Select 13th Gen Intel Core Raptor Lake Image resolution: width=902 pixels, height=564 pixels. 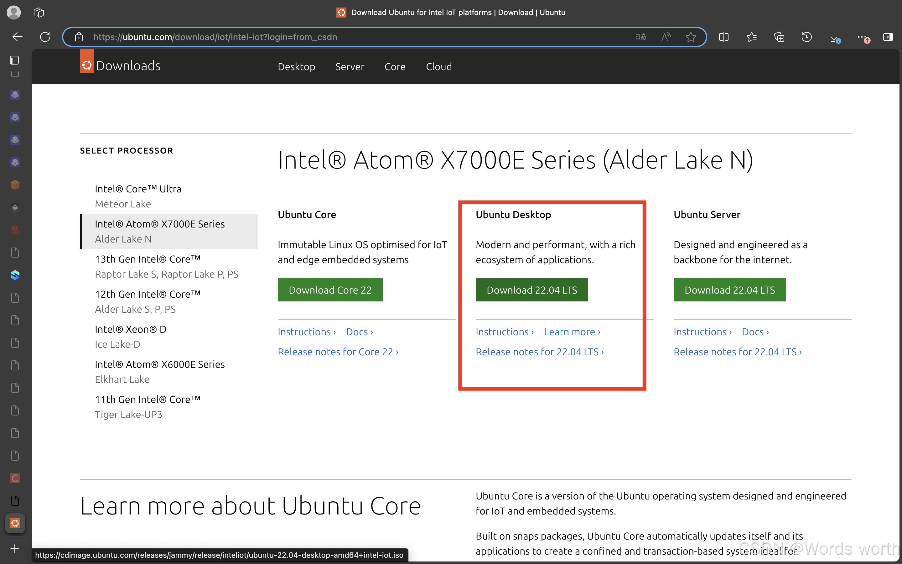click(169, 266)
